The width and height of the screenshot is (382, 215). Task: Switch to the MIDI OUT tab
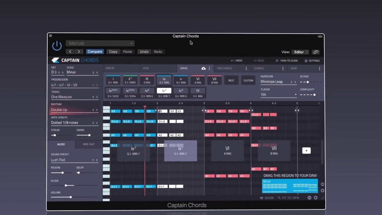click(89, 144)
